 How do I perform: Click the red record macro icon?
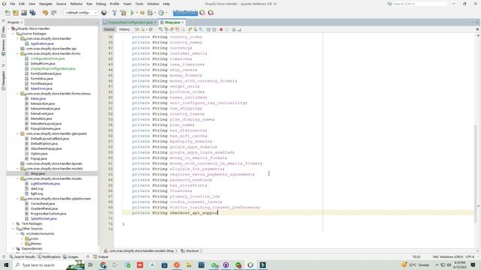tap(221, 29)
